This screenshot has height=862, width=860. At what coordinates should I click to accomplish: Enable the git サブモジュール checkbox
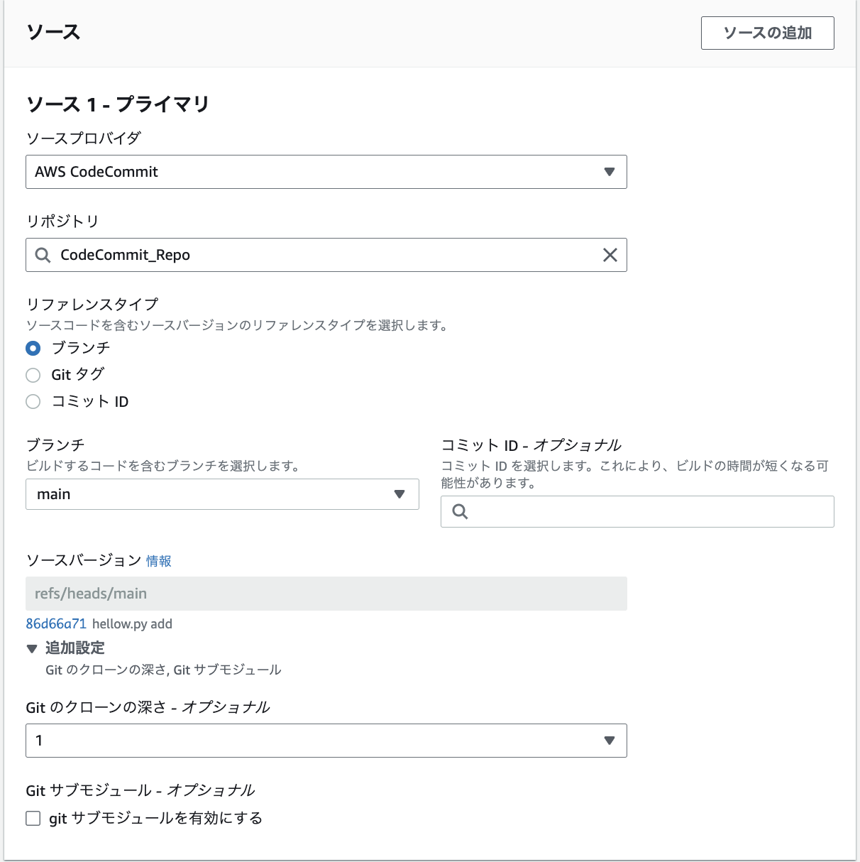coord(33,818)
